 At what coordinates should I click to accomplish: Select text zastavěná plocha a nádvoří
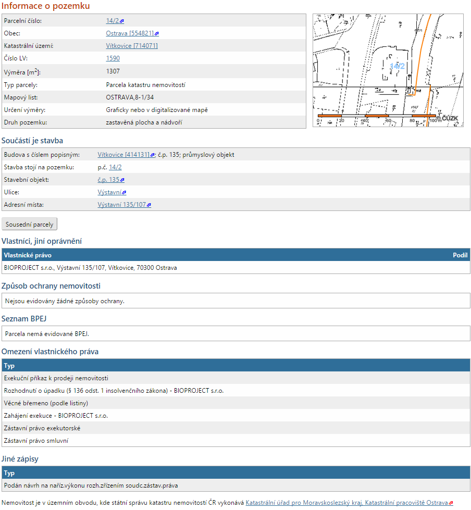144,122
